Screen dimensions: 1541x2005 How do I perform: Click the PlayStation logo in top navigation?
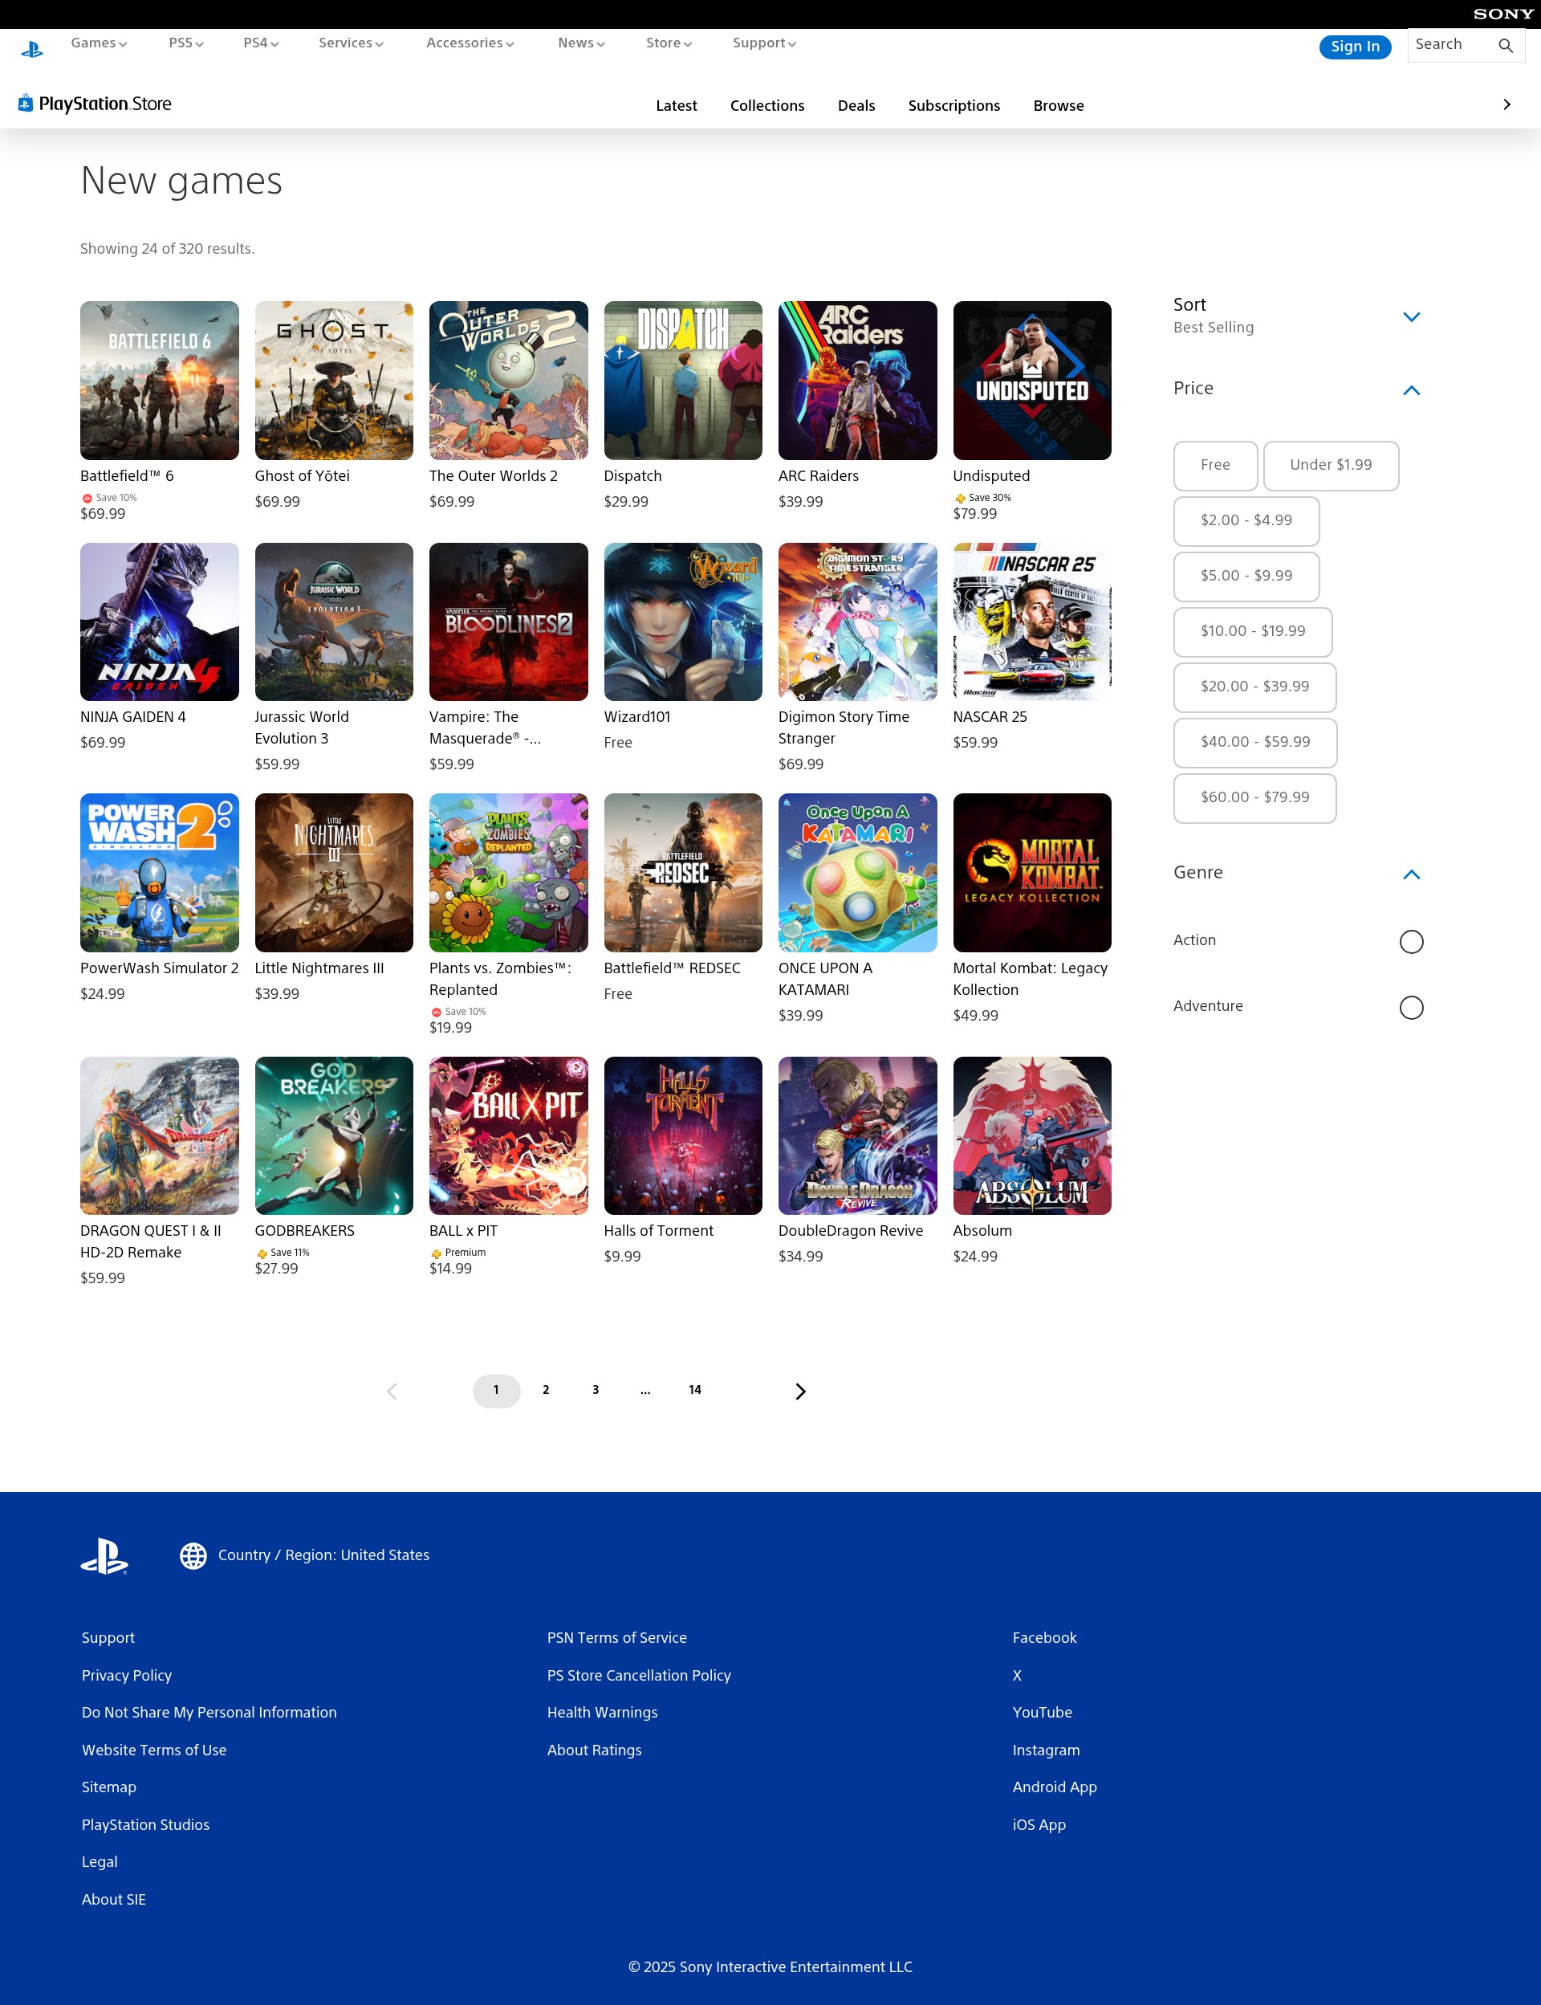[x=32, y=49]
